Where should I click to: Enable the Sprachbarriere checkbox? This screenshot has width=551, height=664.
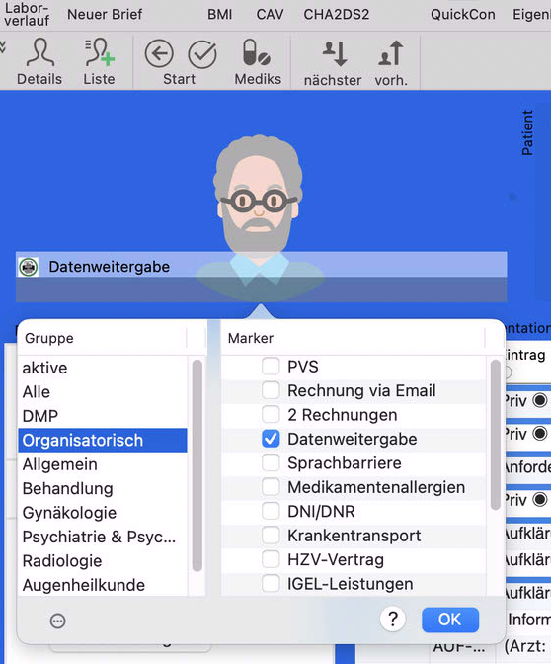[x=271, y=462]
